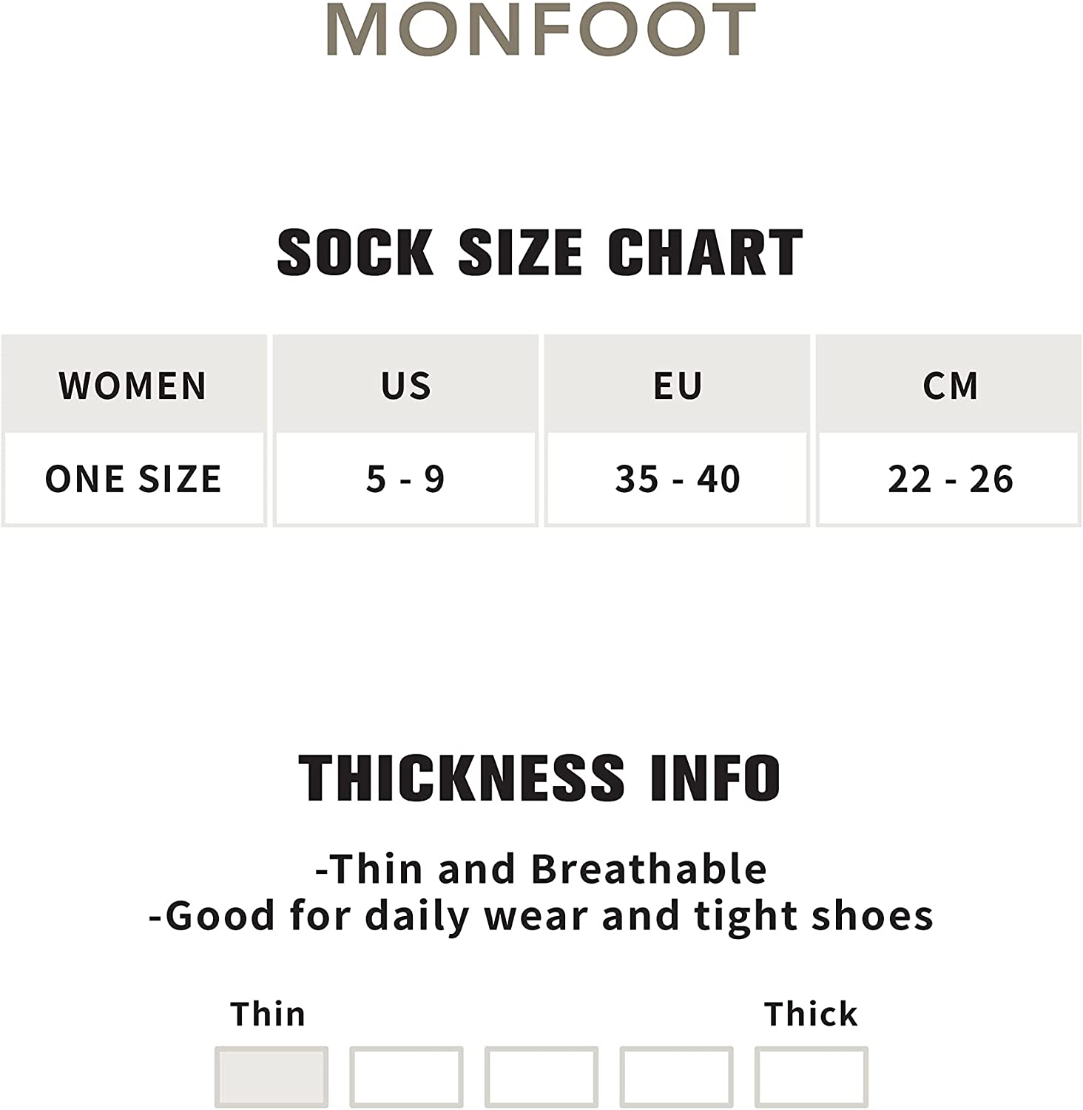Viewport: 1083px width, 1110px height.
Task: Click the US size 5 - 9 cell
Action: pyautogui.click(x=405, y=479)
